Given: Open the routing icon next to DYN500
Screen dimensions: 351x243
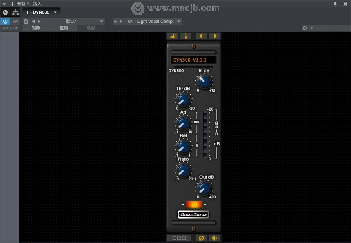Looking at the screenshot, I should (15, 12).
